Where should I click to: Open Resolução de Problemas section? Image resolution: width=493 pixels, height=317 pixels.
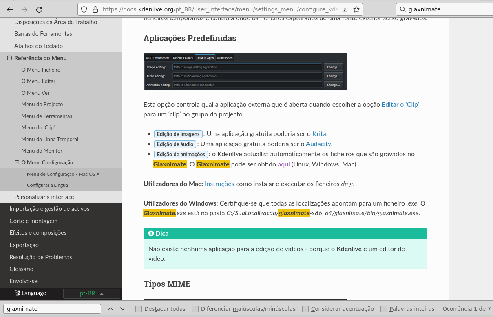(x=41, y=257)
